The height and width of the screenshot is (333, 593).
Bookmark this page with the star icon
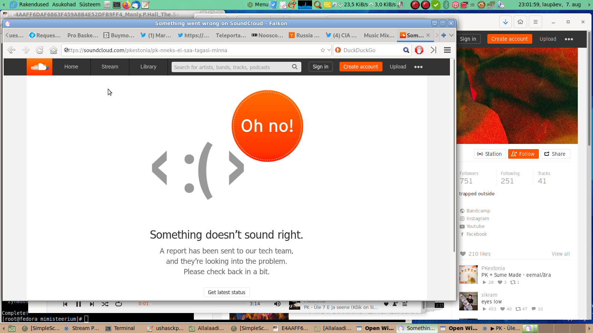click(323, 50)
